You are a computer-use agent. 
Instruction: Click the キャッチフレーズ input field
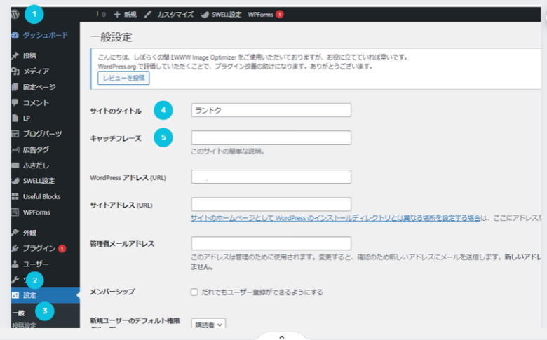click(271, 137)
